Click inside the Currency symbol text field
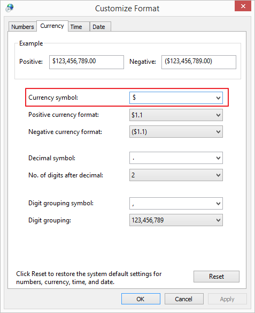Image resolution: width=255 pixels, height=313 pixels. [x=172, y=98]
